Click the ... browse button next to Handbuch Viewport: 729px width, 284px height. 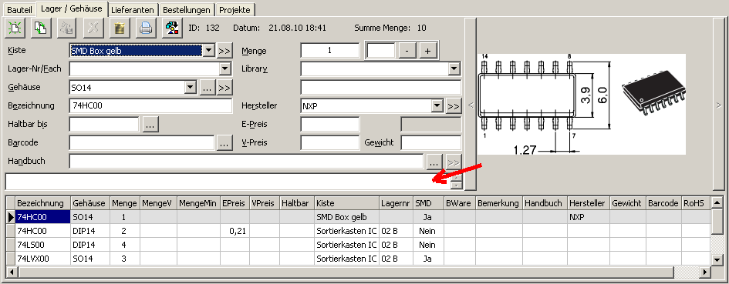[434, 162]
